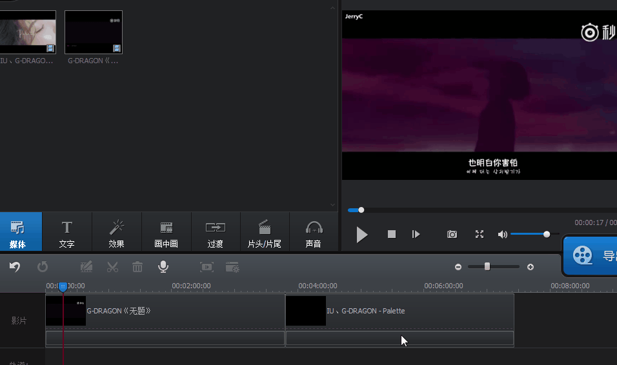Open the 声音 (Sound) tab
Screen dimensions: 617x365
click(x=314, y=232)
